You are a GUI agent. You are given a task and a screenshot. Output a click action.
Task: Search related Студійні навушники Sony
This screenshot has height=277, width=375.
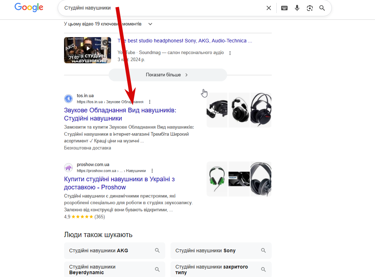221,251
